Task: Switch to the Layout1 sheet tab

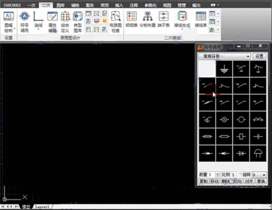Action: point(42,206)
